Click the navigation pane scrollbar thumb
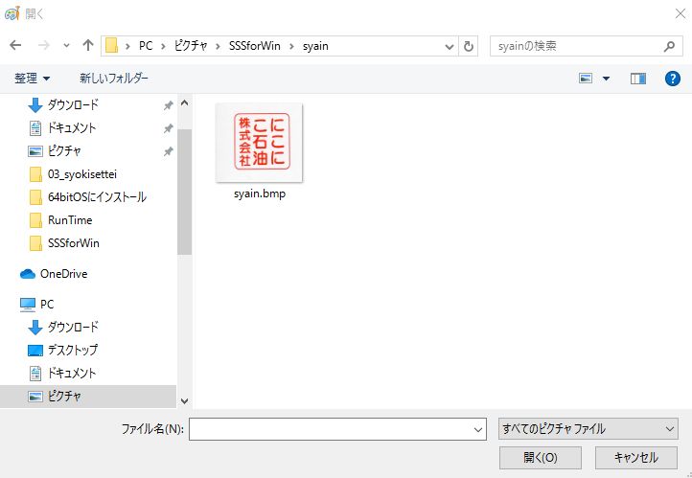The width and height of the screenshot is (692, 478). (x=184, y=193)
